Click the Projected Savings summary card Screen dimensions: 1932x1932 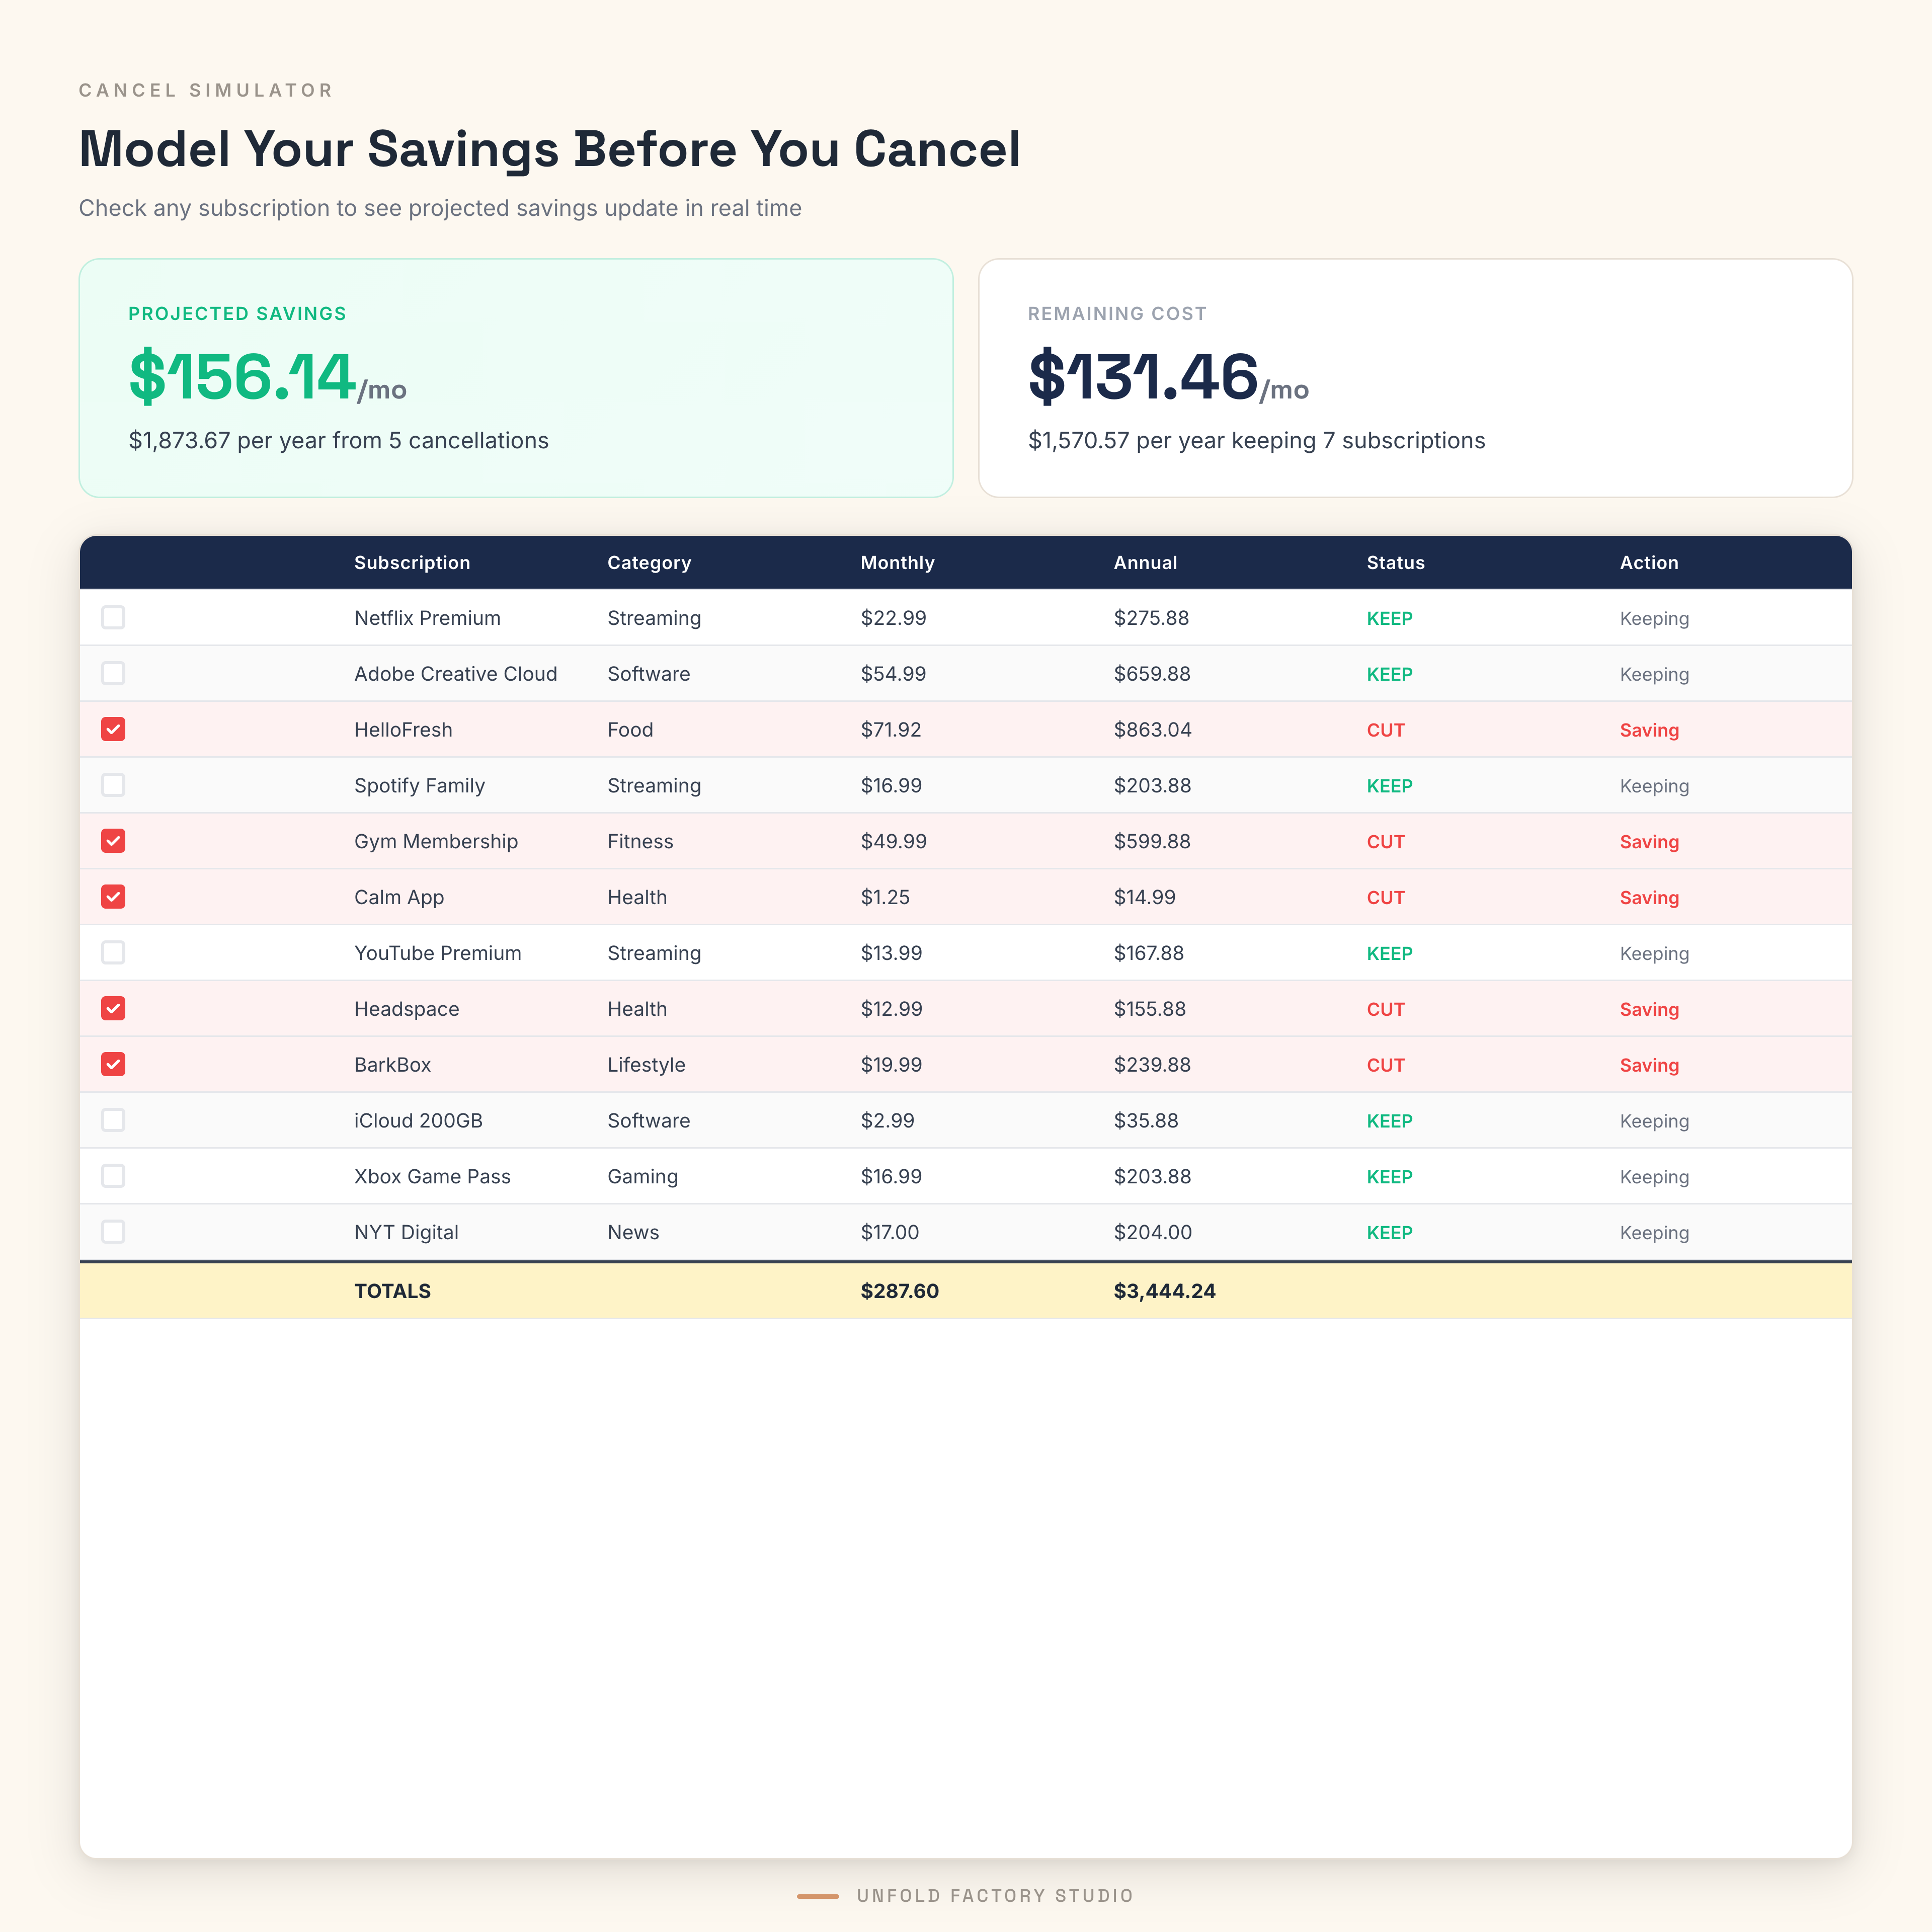[x=516, y=378]
